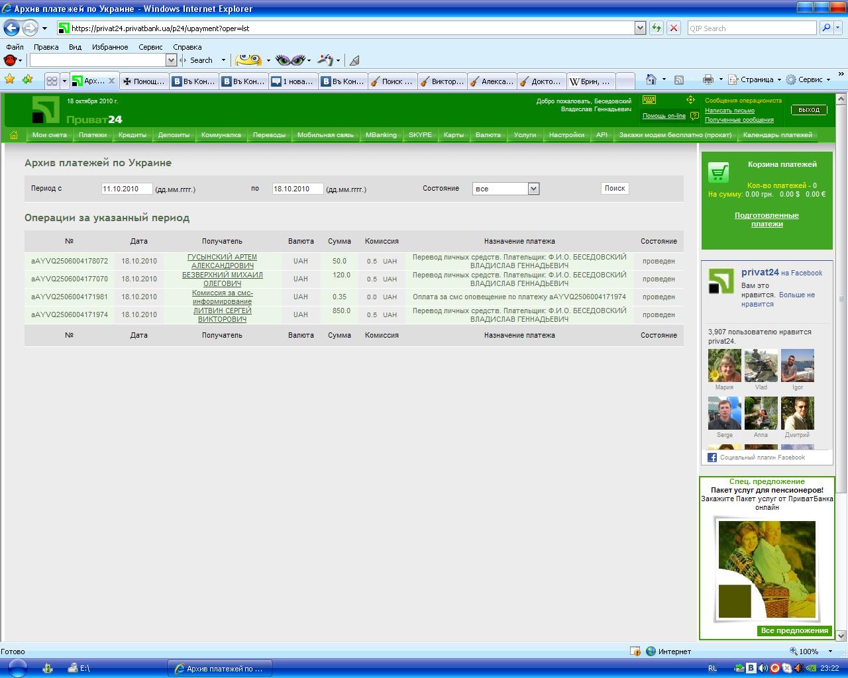
Task: Click the Период с date field
Action: point(127,189)
